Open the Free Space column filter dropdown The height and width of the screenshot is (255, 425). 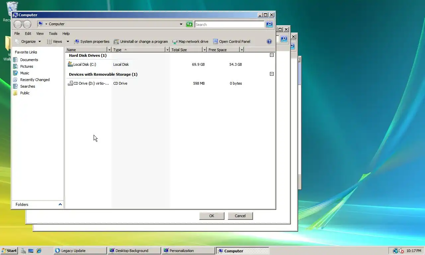pyautogui.click(x=241, y=50)
